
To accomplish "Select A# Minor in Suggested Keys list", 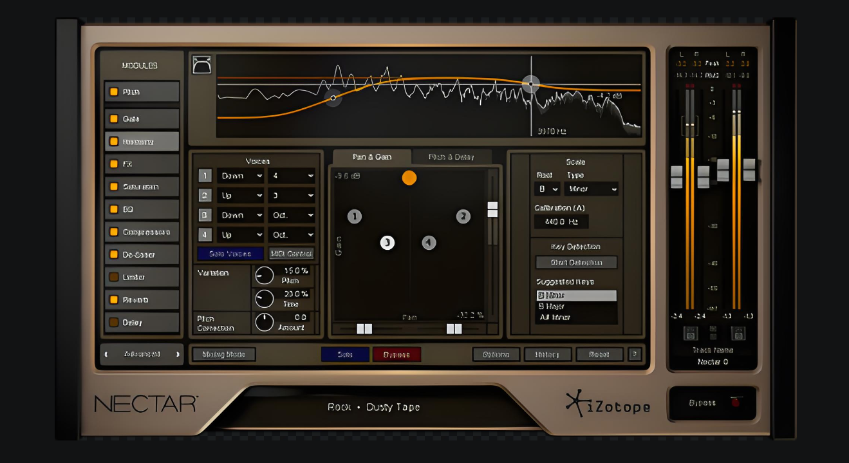I will point(576,317).
